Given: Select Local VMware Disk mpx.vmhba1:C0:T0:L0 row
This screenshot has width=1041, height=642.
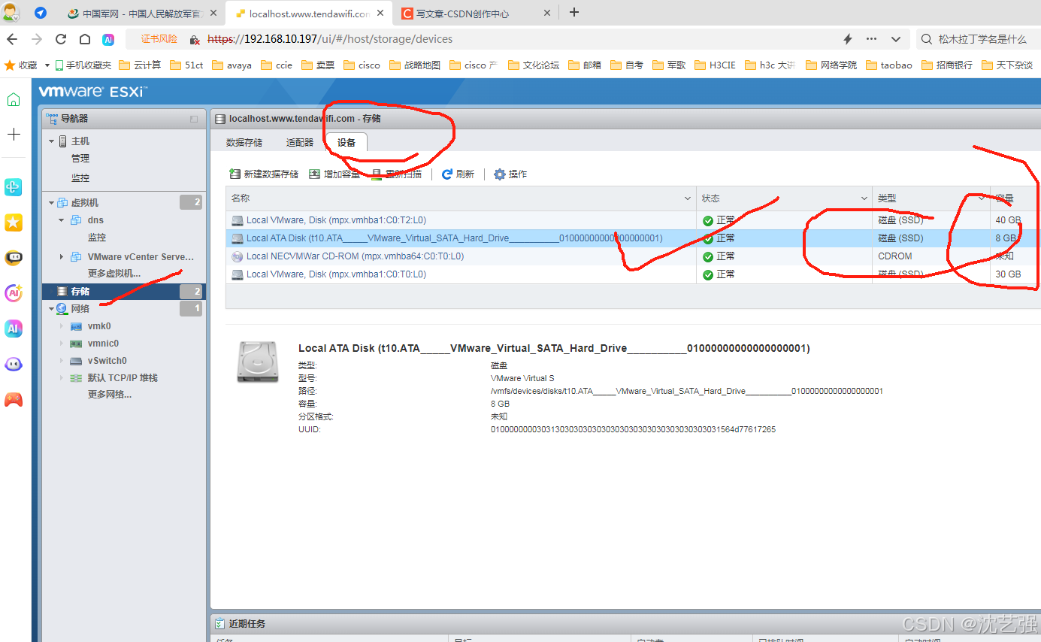Looking at the screenshot, I should [x=633, y=274].
